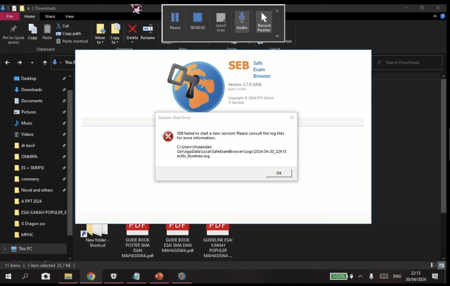Click the Copy ribbon icon

[32, 32]
